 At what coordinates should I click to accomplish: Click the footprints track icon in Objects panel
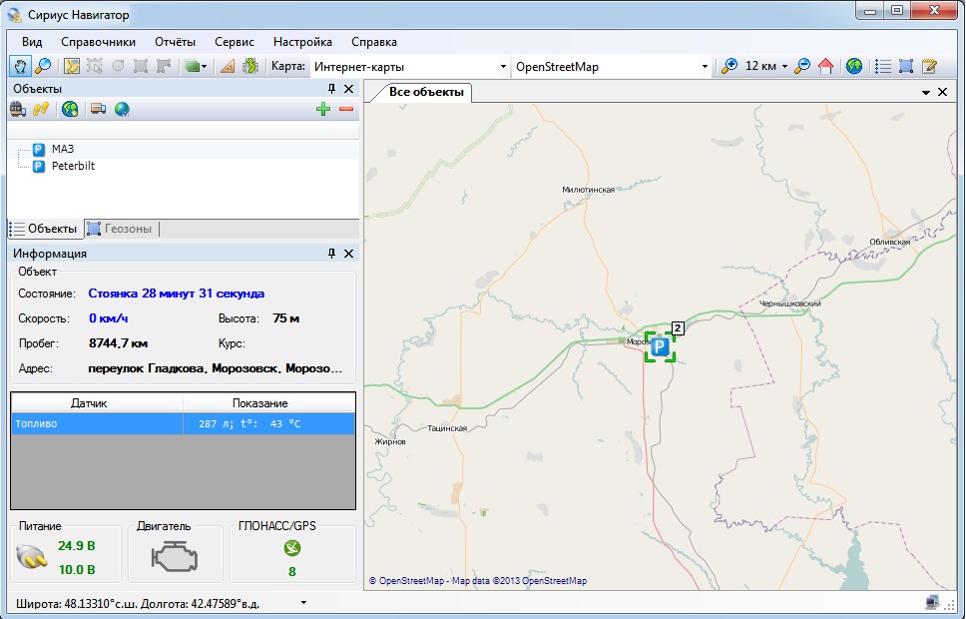click(x=41, y=109)
